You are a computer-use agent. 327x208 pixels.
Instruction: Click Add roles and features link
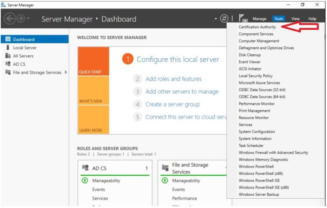coord(173,79)
